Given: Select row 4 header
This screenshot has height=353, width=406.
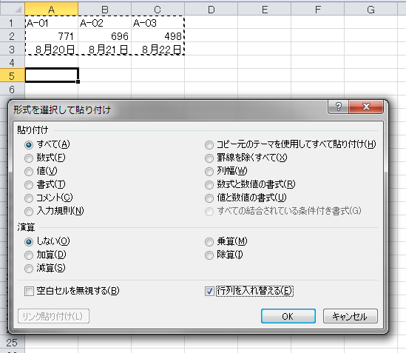Looking at the screenshot, I should [x=12, y=62].
